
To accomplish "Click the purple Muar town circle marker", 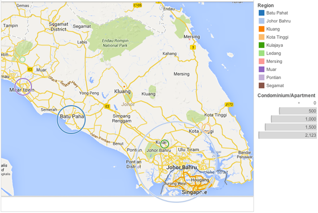I will (x=23, y=87).
